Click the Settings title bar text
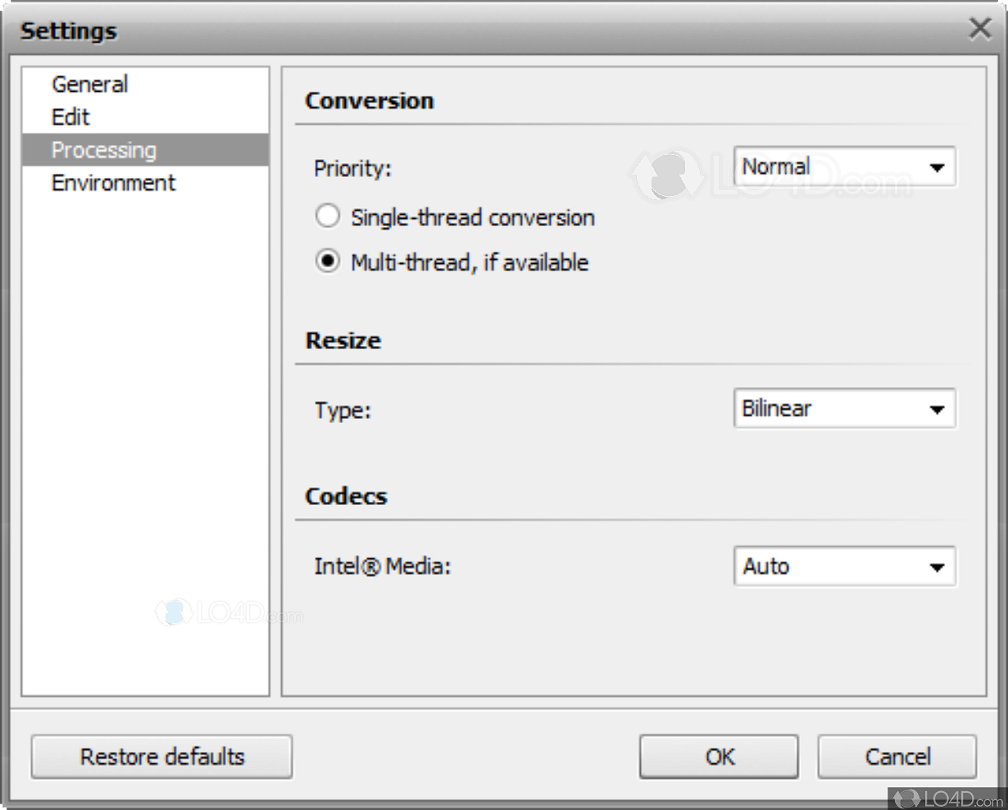The height and width of the screenshot is (810, 1008). tap(69, 31)
